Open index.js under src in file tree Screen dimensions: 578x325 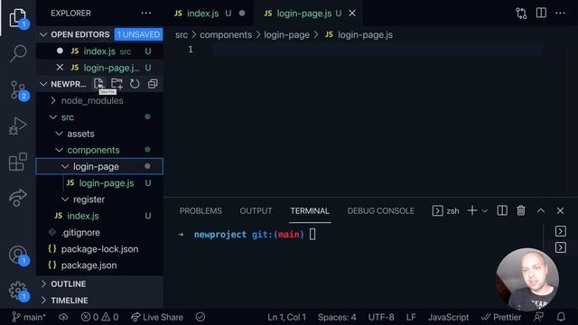(82, 216)
